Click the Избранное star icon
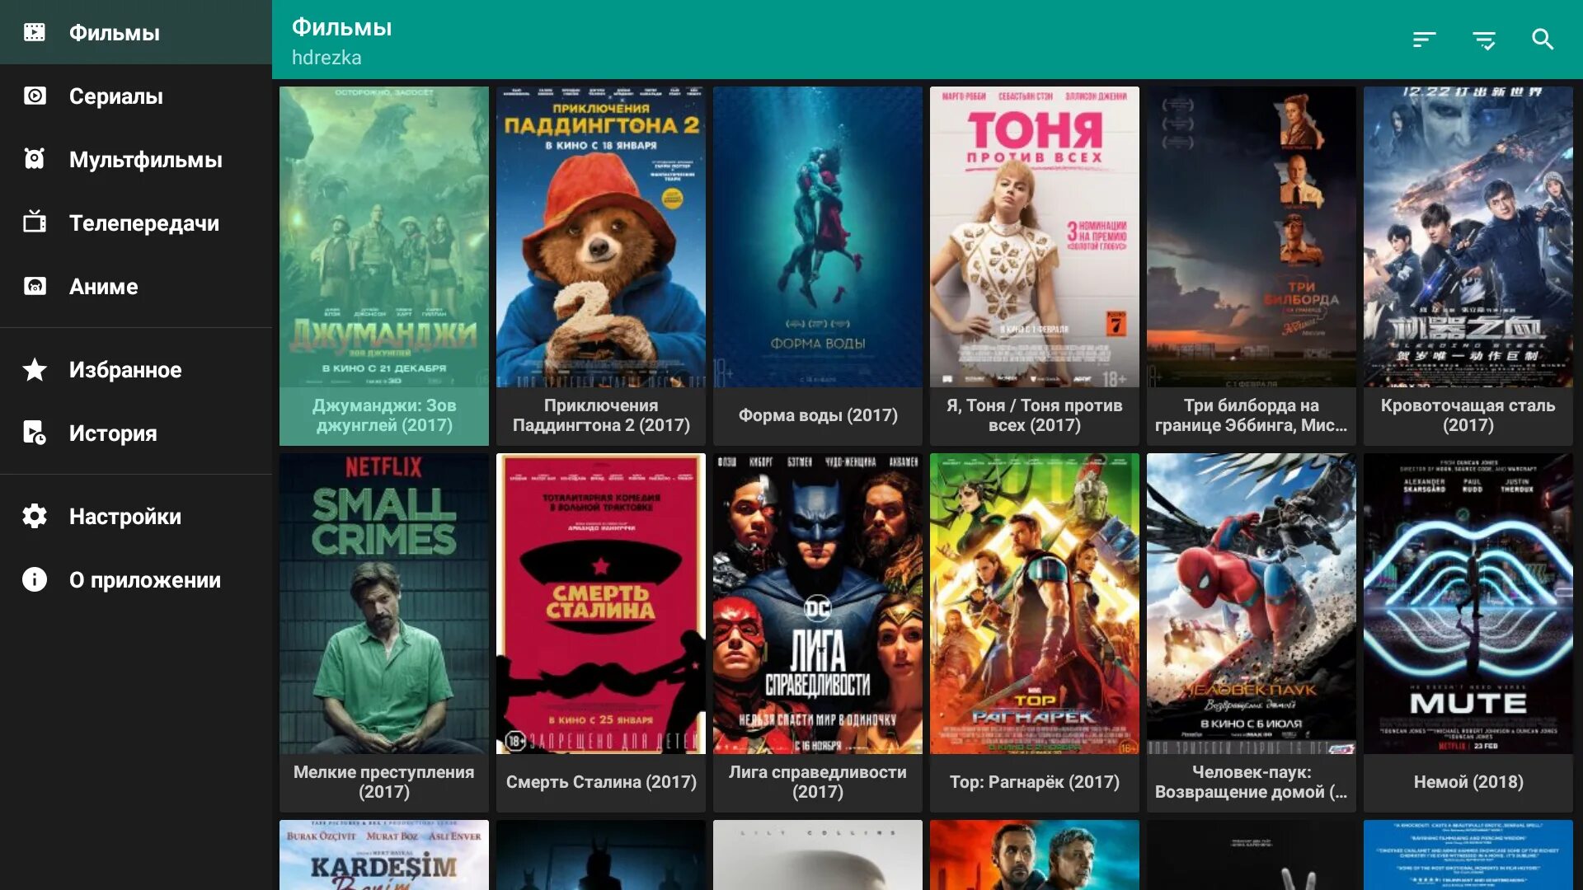 pos(35,369)
